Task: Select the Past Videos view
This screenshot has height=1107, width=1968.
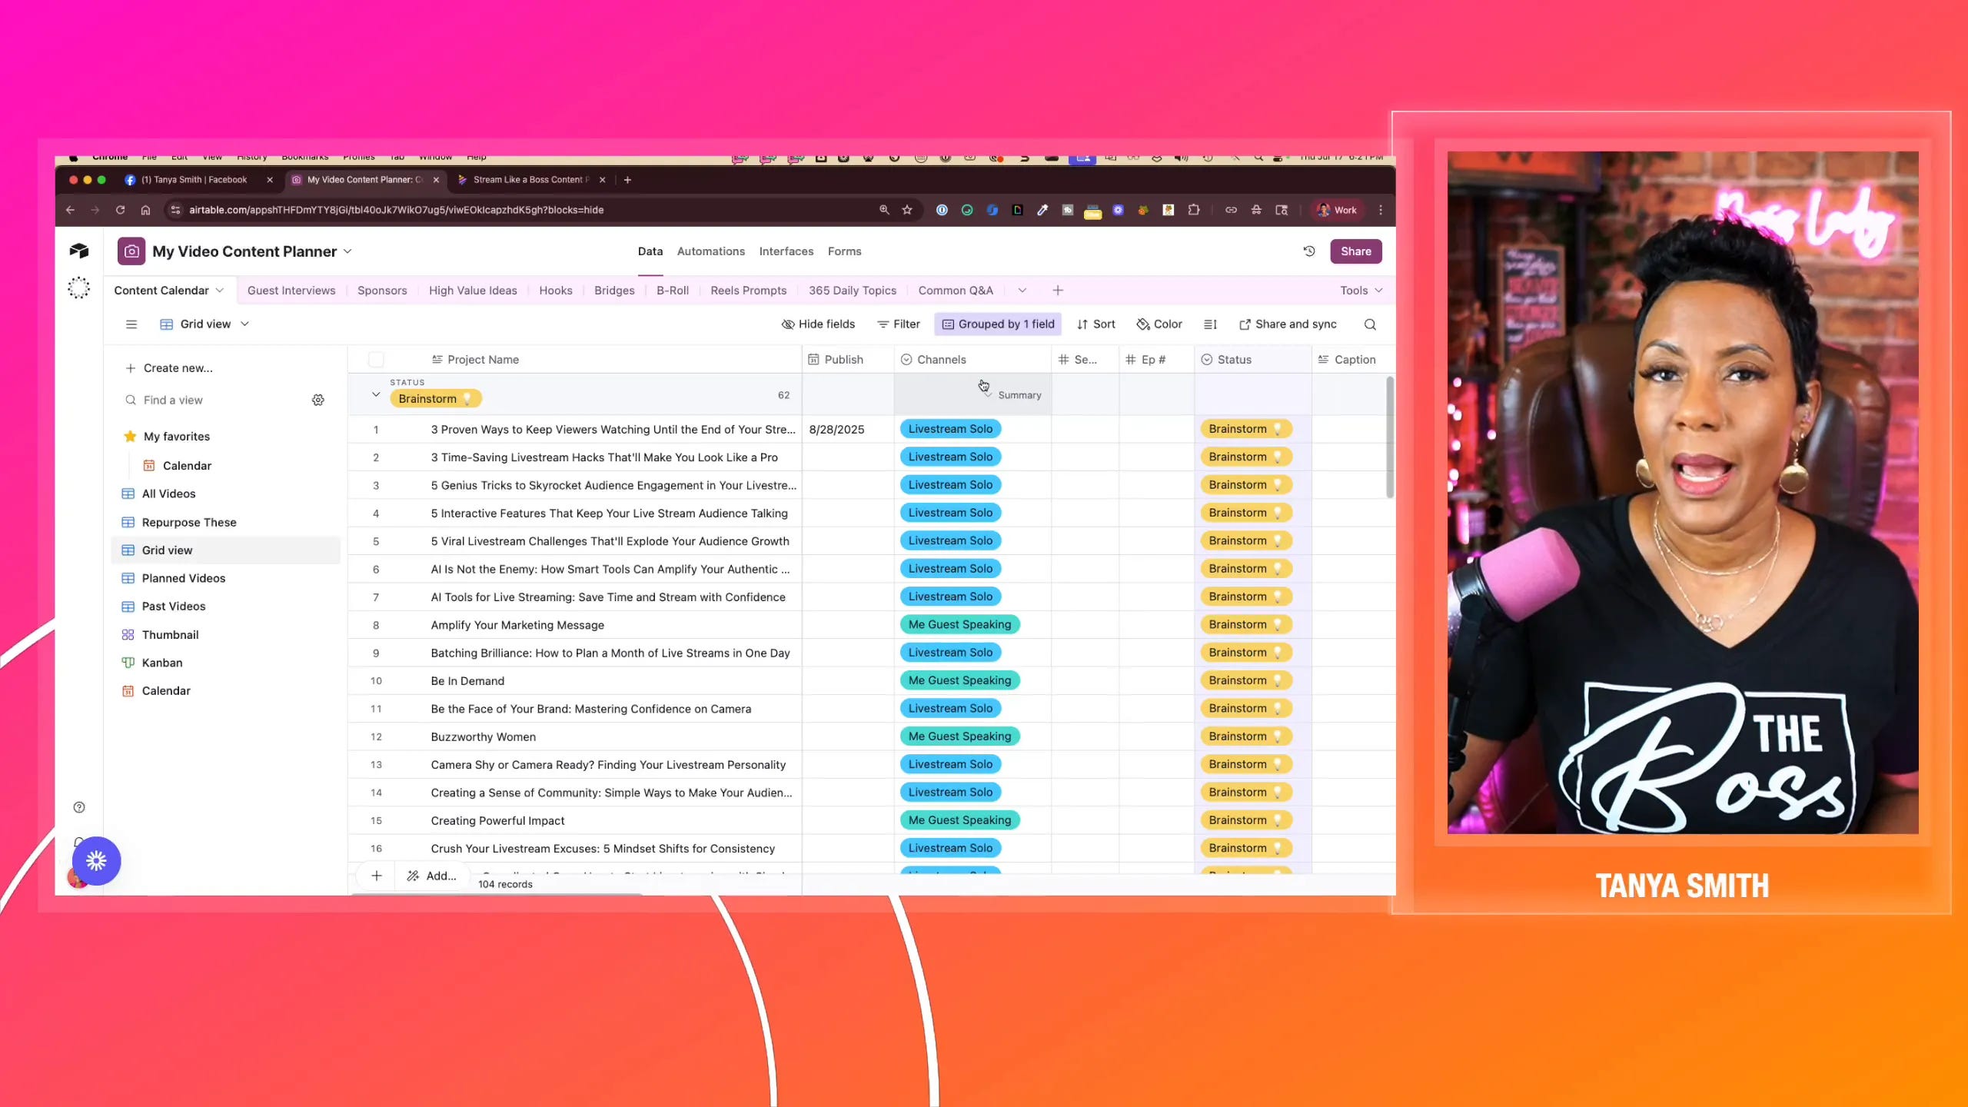Action: (174, 607)
